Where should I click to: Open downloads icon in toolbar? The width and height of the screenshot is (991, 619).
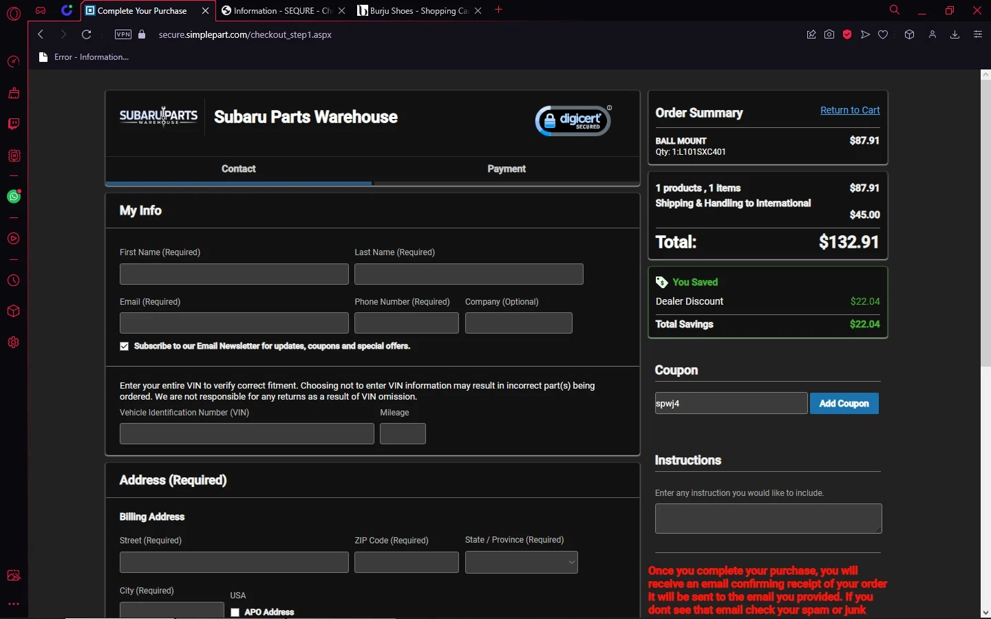(x=955, y=34)
